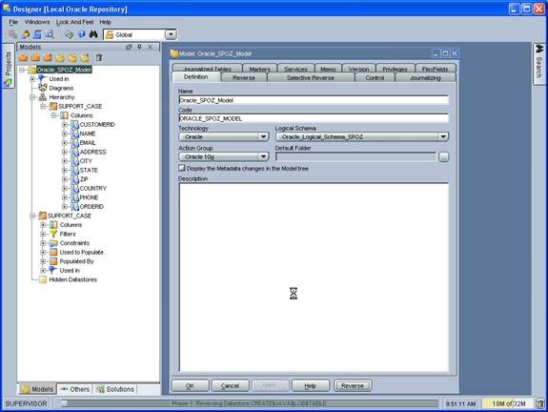Switch to the Reverse tab

pos(244,77)
